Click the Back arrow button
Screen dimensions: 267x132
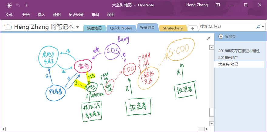(9, 5)
